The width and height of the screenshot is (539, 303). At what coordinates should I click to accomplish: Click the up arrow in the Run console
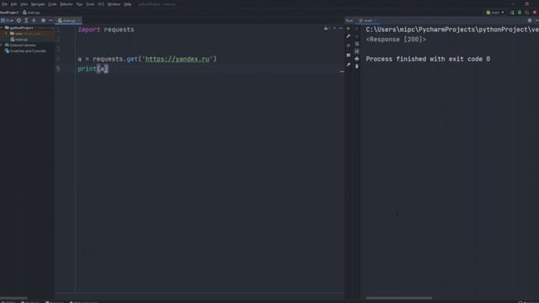point(357,29)
